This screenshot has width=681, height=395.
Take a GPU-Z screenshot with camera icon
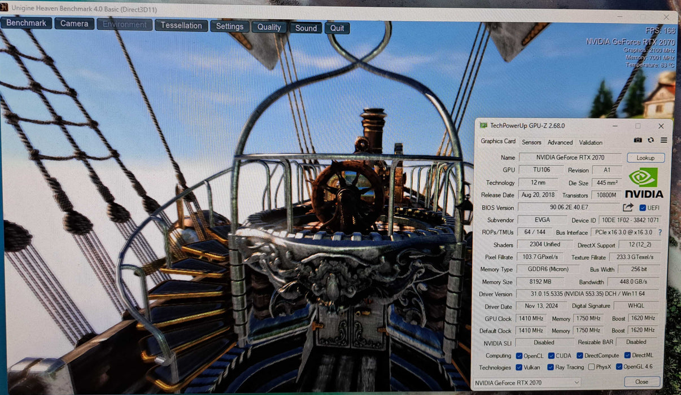click(x=638, y=140)
